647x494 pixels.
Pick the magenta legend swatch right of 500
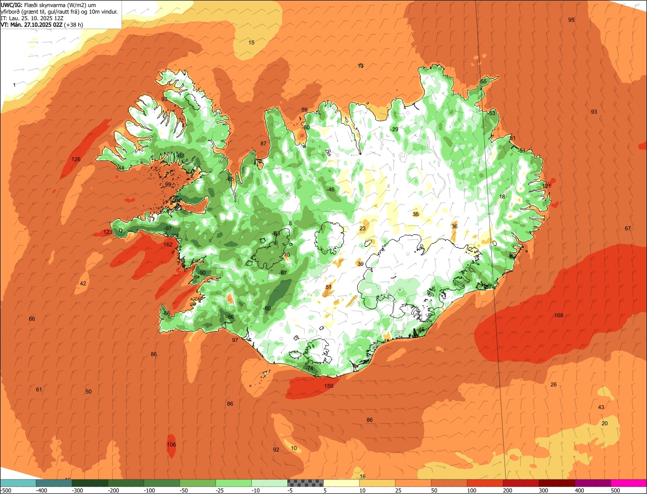[x=629, y=483]
